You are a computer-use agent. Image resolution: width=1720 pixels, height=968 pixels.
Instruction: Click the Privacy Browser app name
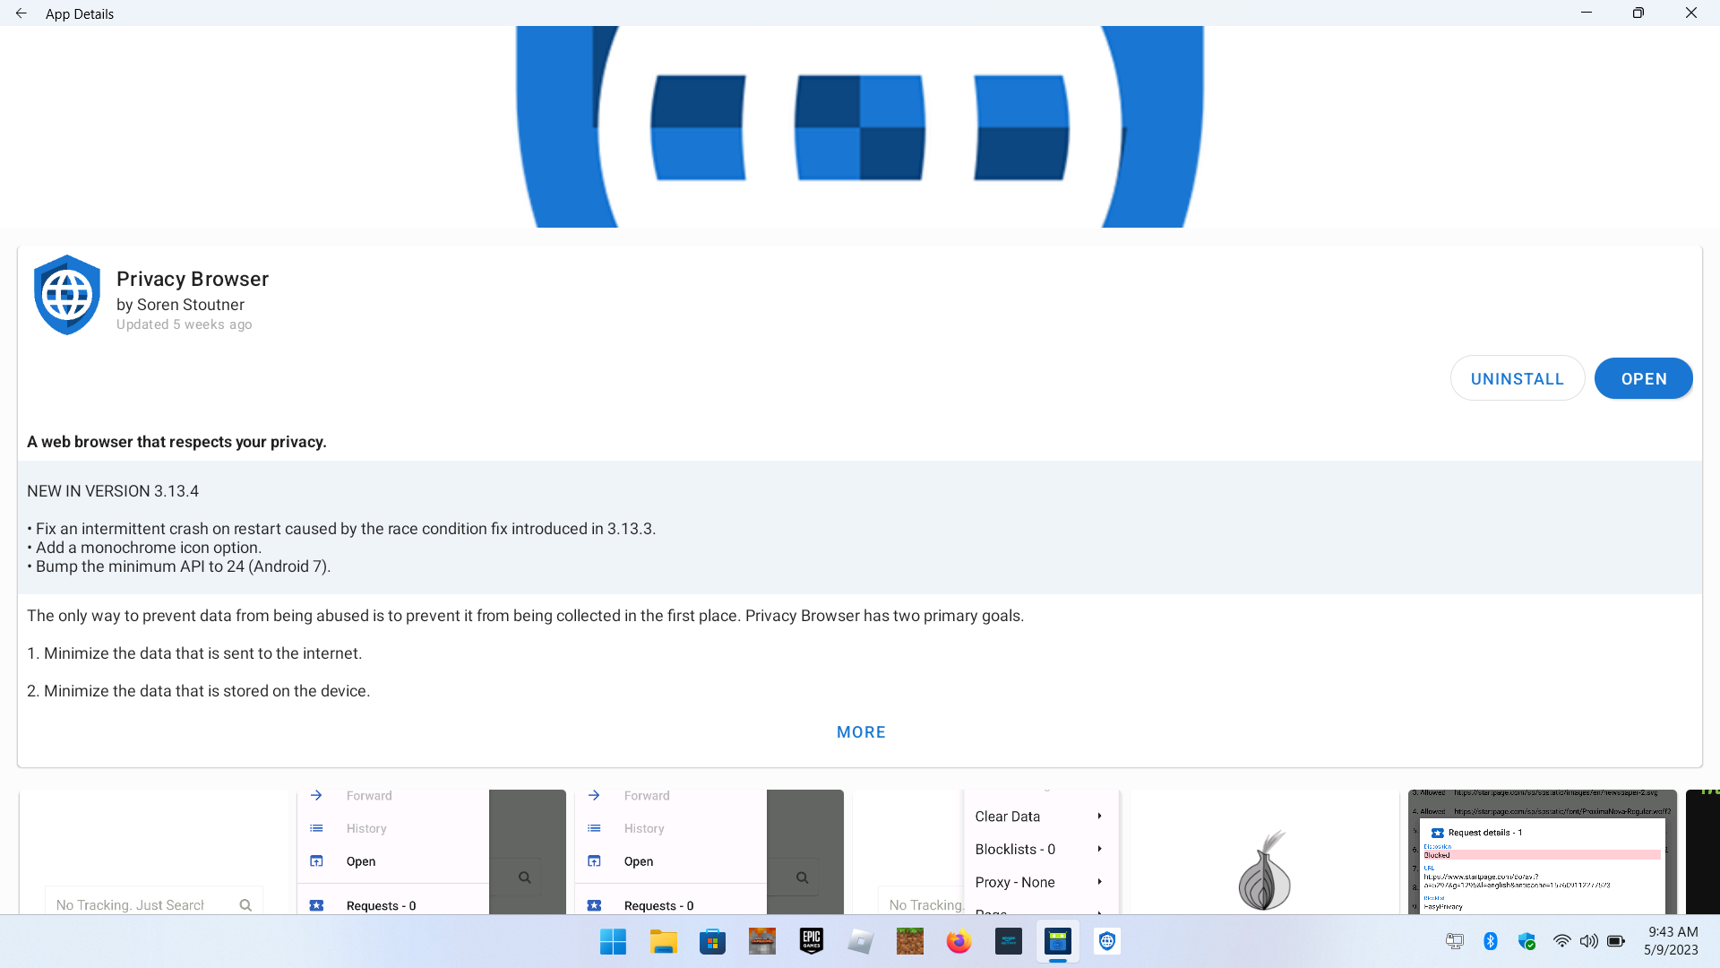[193, 279]
